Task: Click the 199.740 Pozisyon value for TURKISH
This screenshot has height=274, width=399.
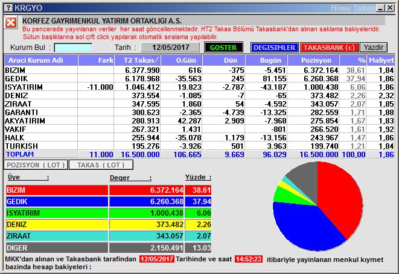Action: pos(324,146)
